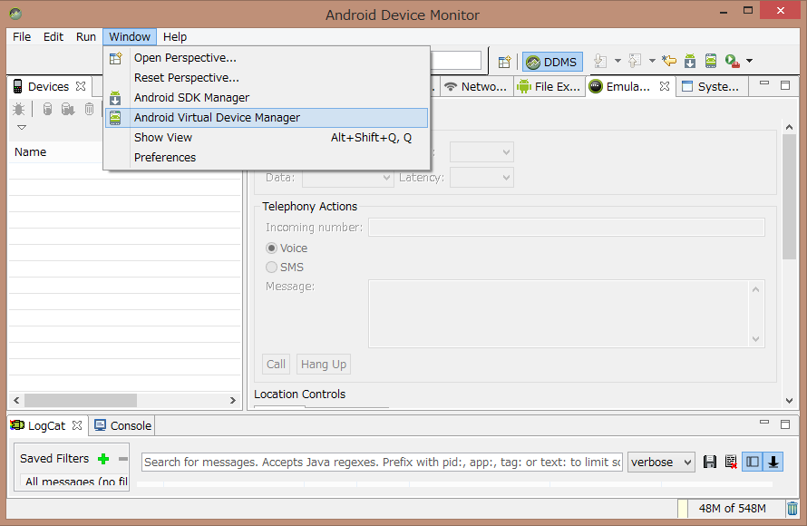
Task: Close the Devices tab
Action: coord(81,86)
